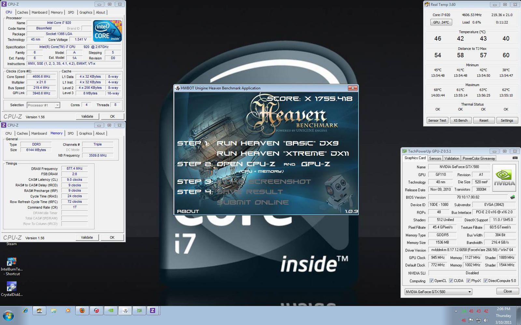
Task: Open SPD tab in CPU-Z memory window
Action: (71, 133)
